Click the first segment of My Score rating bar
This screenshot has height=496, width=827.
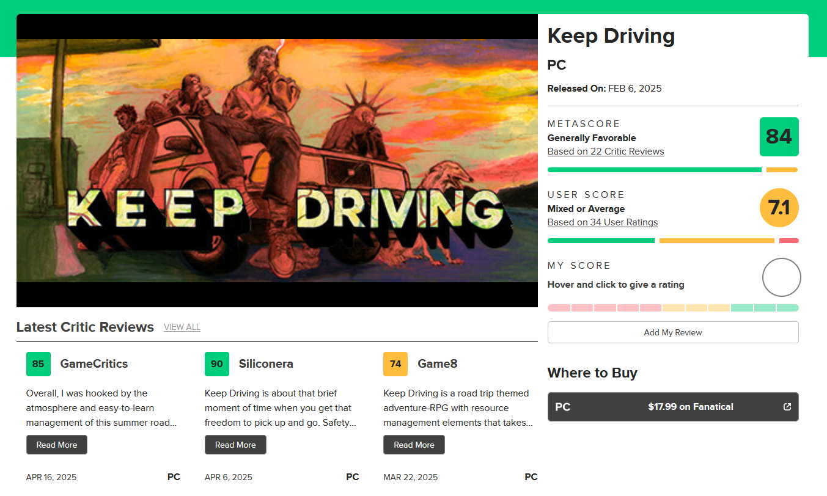(559, 308)
